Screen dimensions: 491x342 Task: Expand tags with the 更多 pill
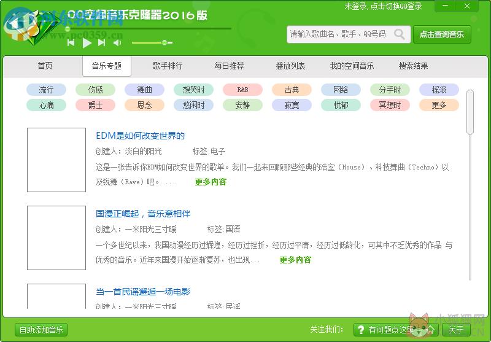[439, 105]
